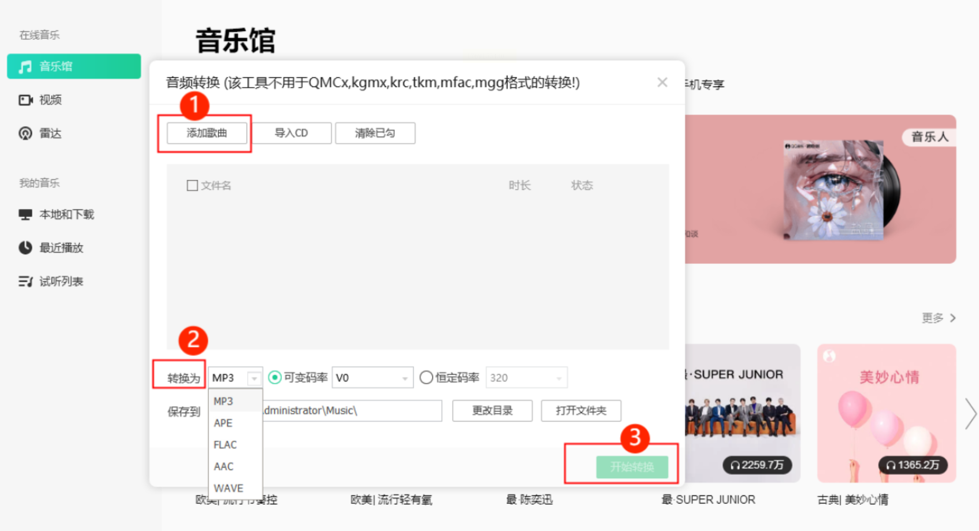Tick the 文件名 select-all checkbox

(x=192, y=185)
